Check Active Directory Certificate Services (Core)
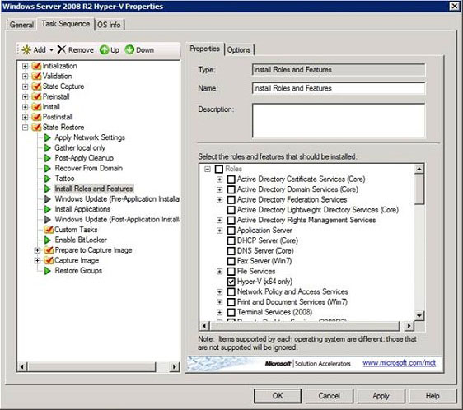This screenshot has width=463, height=410. pyautogui.click(x=231, y=179)
